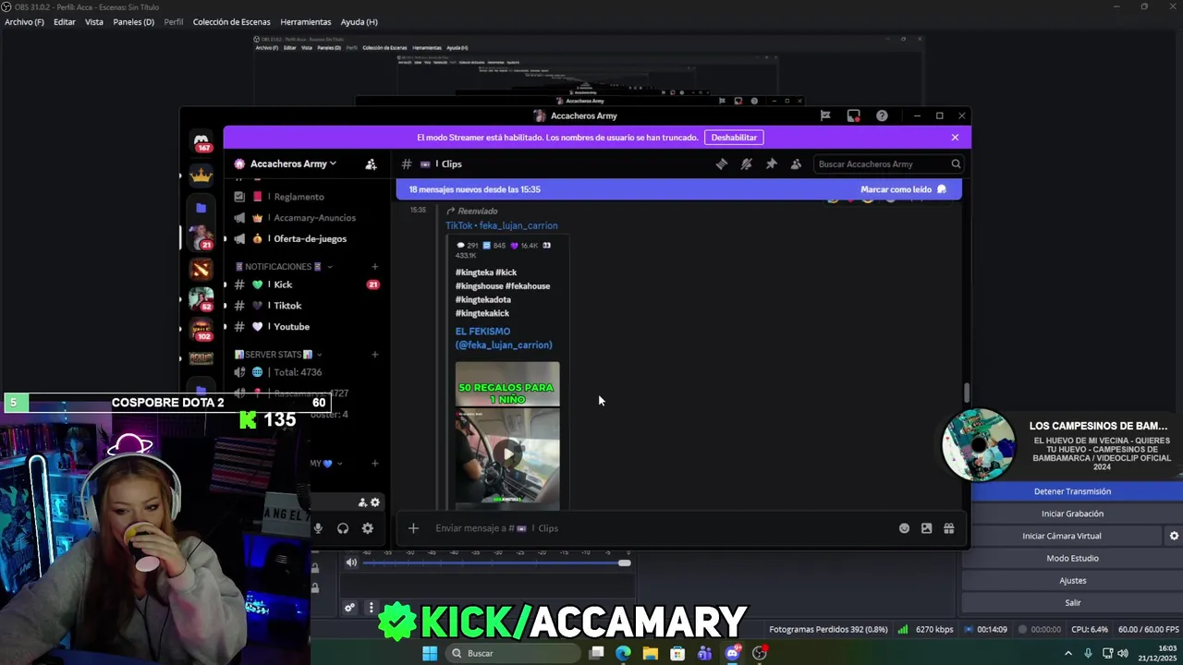Screen dimensions: 1183x665
Task: Open Discord help question mark icon
Action: pyautogui.click(x=882, y=115)
